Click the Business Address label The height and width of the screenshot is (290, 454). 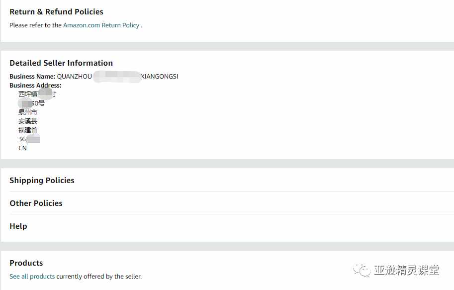tap(36, 86)
